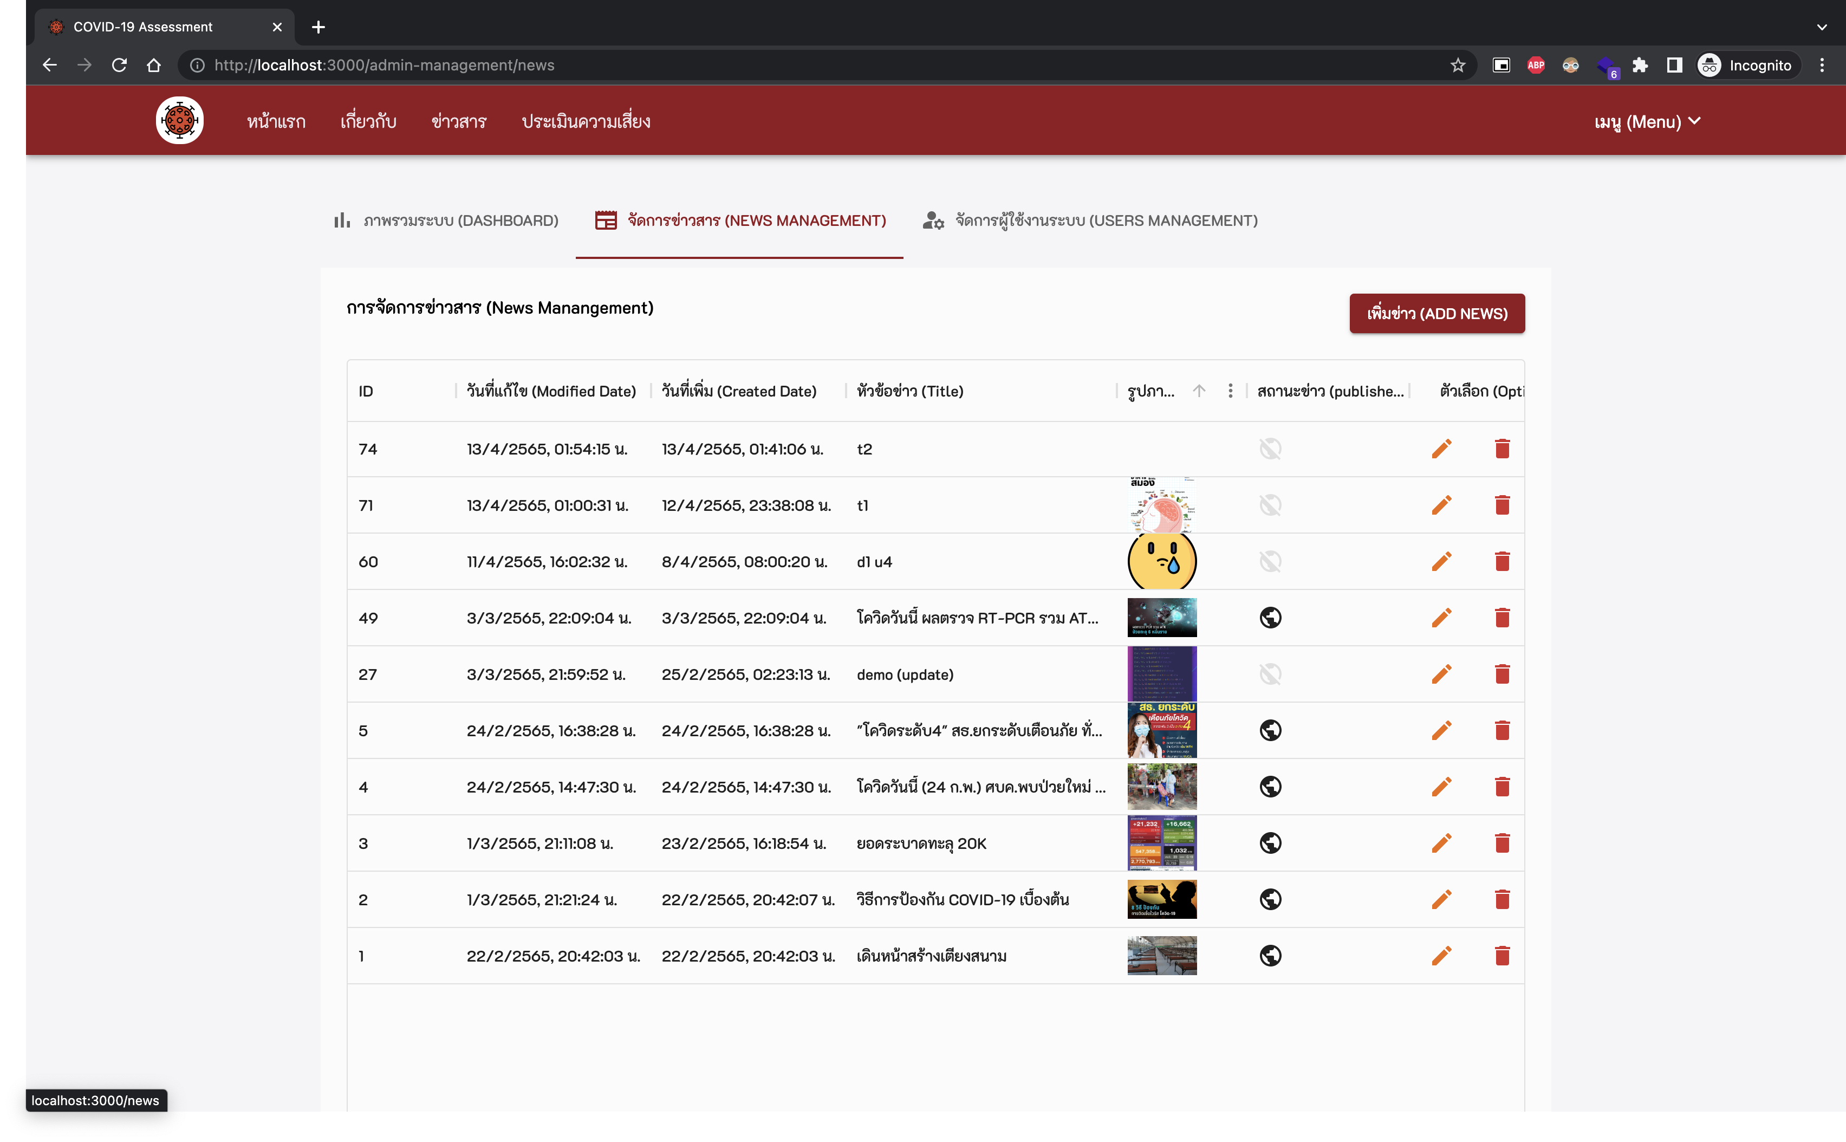Toggle published status for d1 u4

pyautogui.click(x=1270, y=561)
